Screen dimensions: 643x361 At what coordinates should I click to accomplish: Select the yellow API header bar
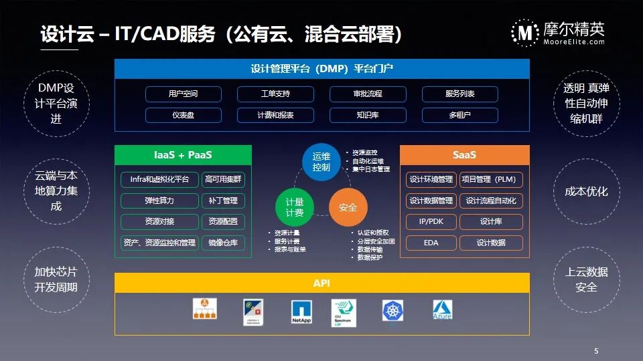(322, 283)
